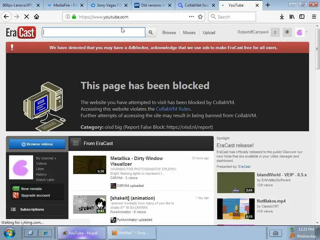Launch Internet Explorer from taskbar
Screen dimensions: 320x240
[x=45, y=233]
